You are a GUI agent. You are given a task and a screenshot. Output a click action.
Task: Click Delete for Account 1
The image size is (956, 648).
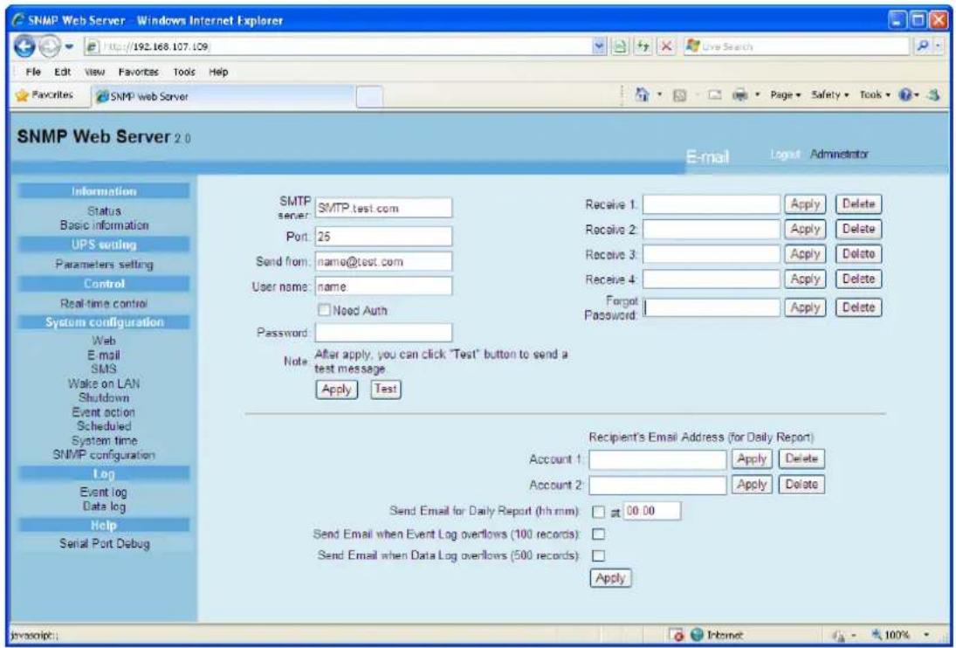click(801, 459)
